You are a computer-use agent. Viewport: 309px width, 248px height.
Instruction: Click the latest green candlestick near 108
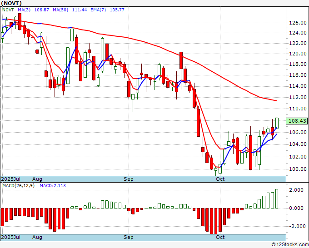tap(277, 123)
